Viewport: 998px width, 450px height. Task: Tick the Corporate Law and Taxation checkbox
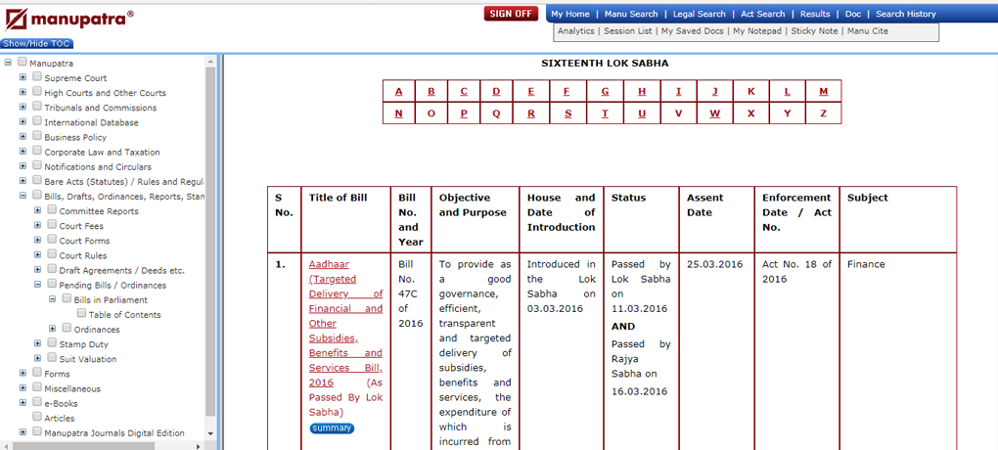coord(37,151)
